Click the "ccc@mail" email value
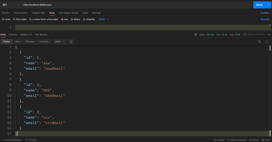 pos(54,123)
